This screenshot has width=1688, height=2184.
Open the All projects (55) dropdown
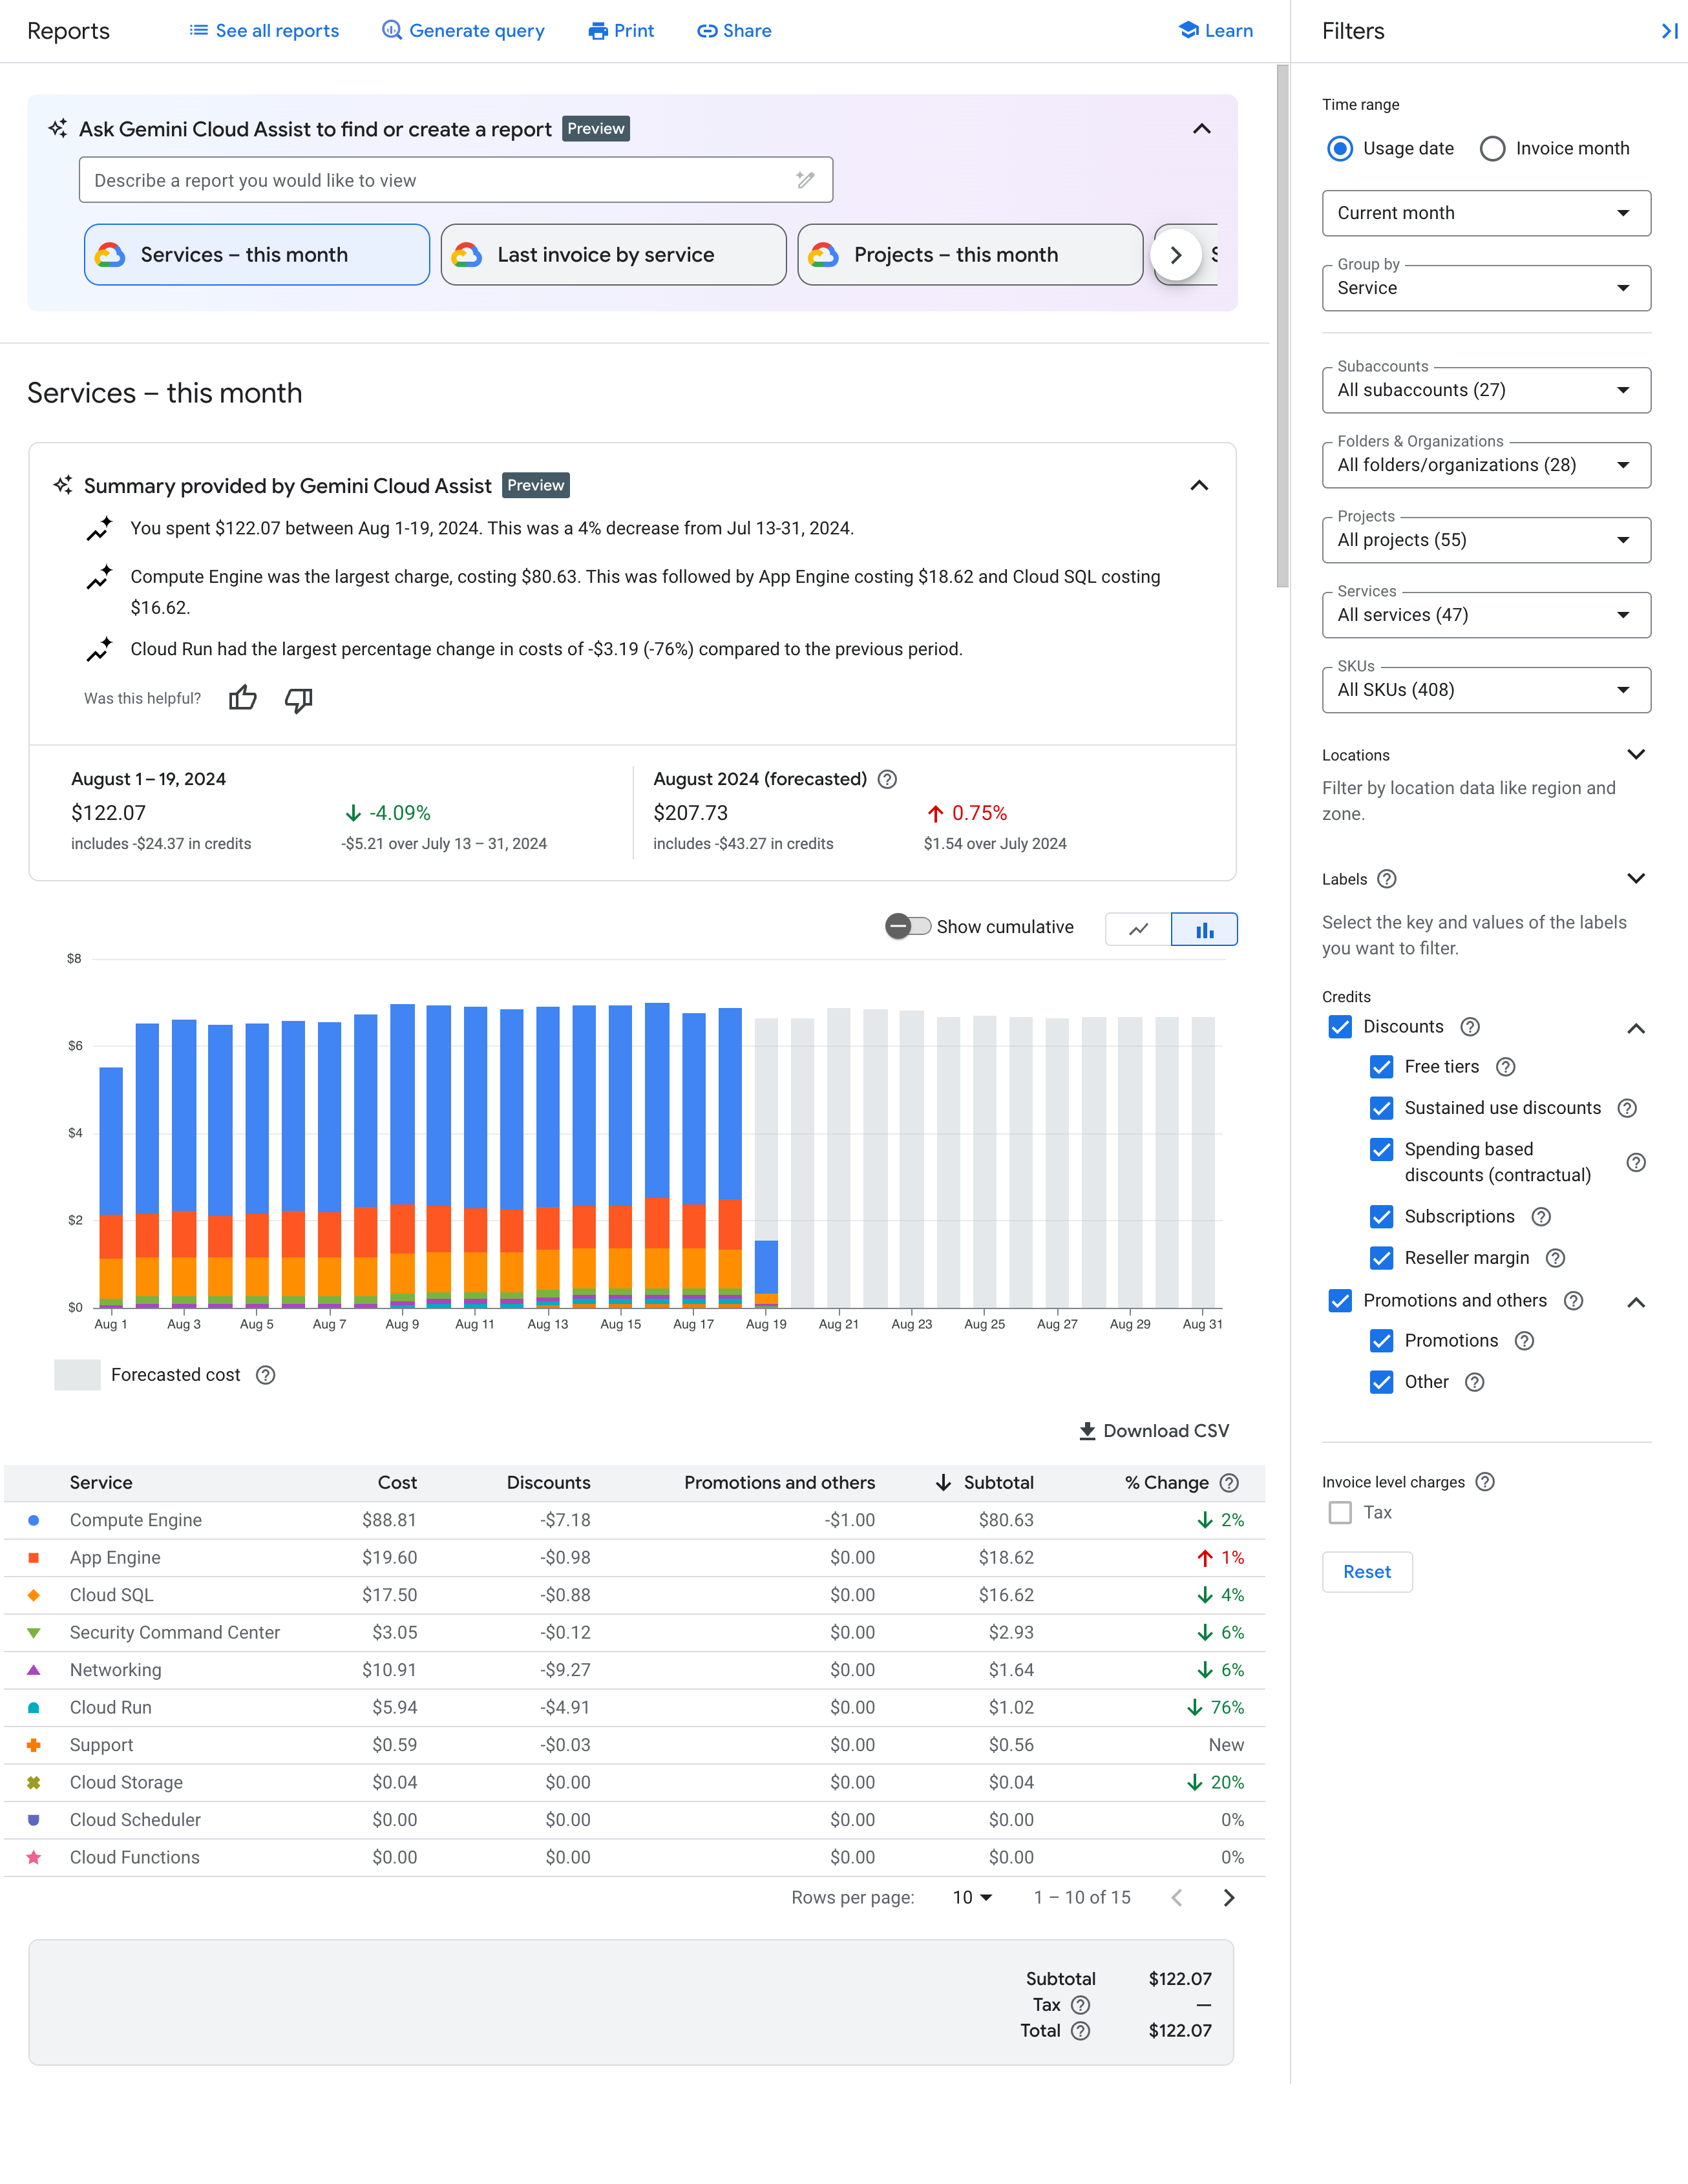tap(1486, 539)
